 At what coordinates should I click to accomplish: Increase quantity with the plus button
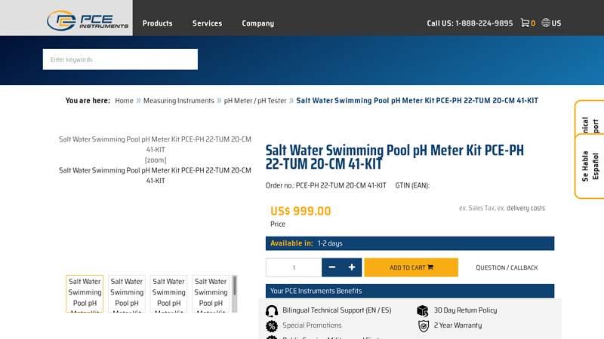[352, 267]
